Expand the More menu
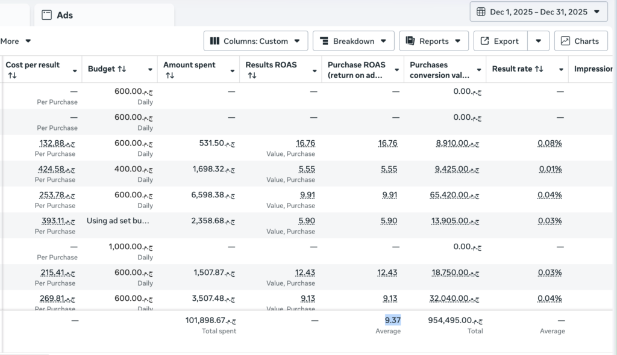The width and height of the screenshot is (617, 355). tap(15, 41)
